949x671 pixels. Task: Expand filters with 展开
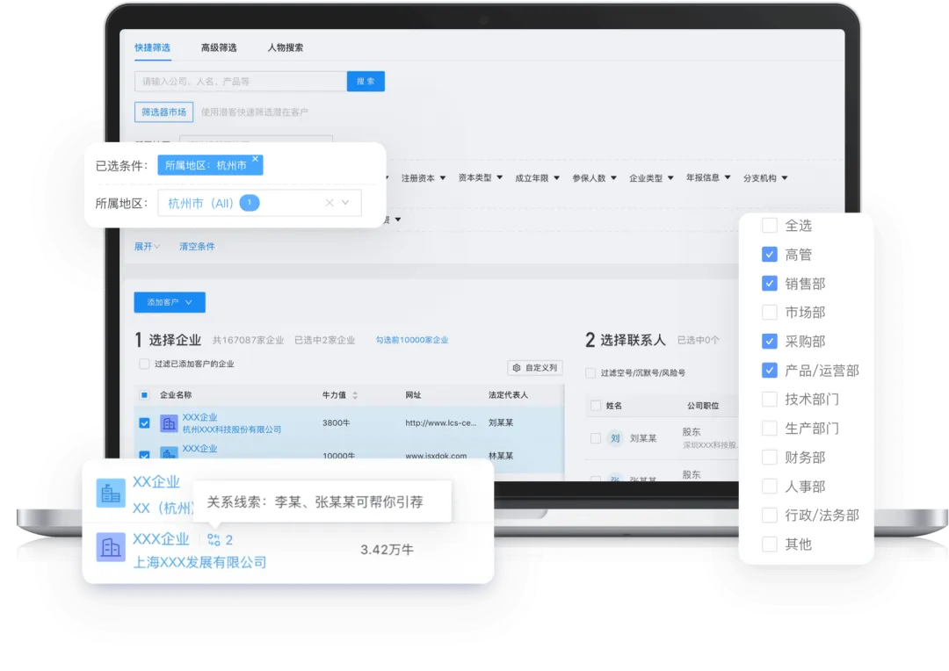[x=147, y=246]
